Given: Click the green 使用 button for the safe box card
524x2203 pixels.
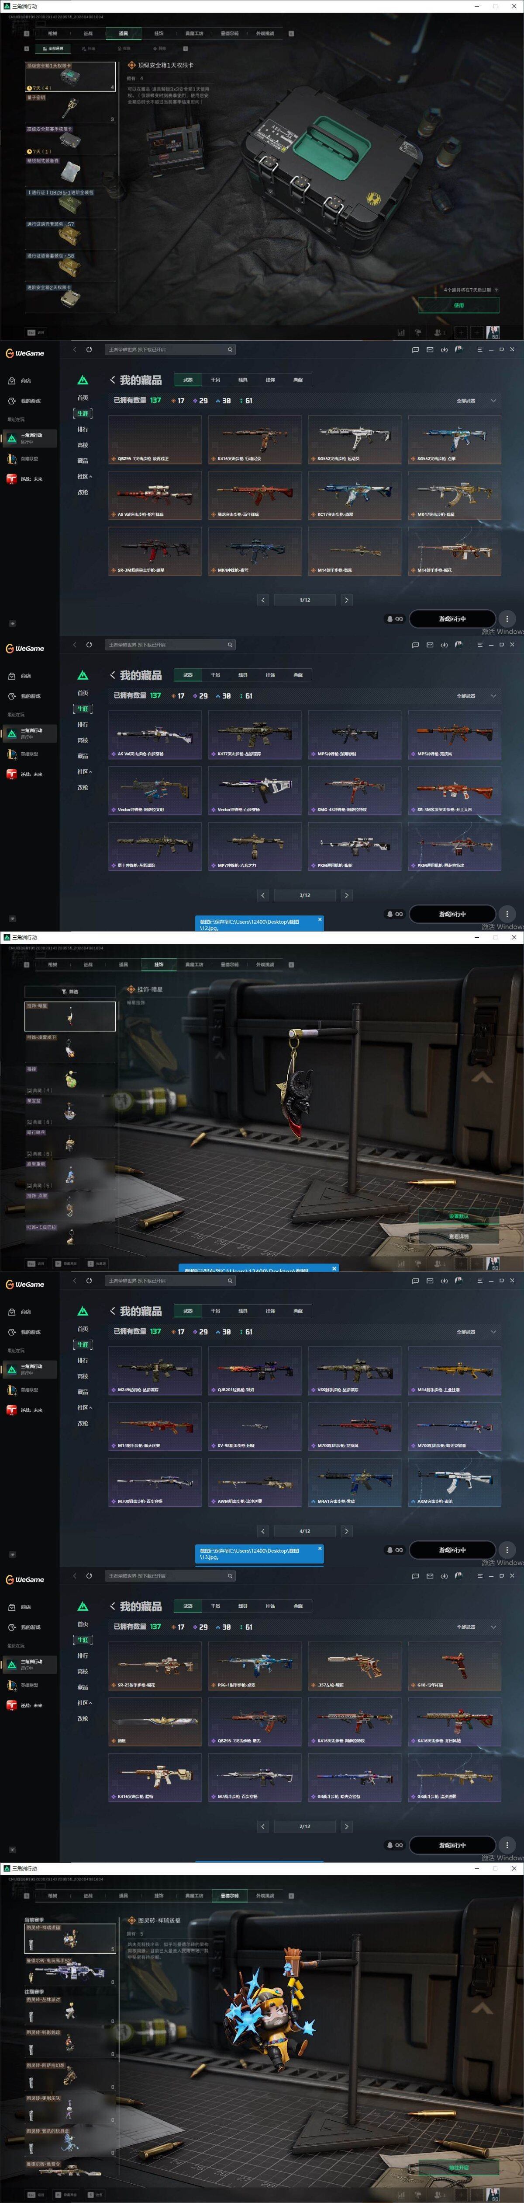Looking at the screenshot, I should coord(459,305).
